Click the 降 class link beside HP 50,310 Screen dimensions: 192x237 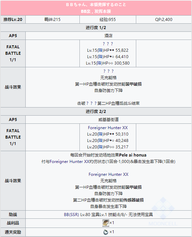[100, 134]
